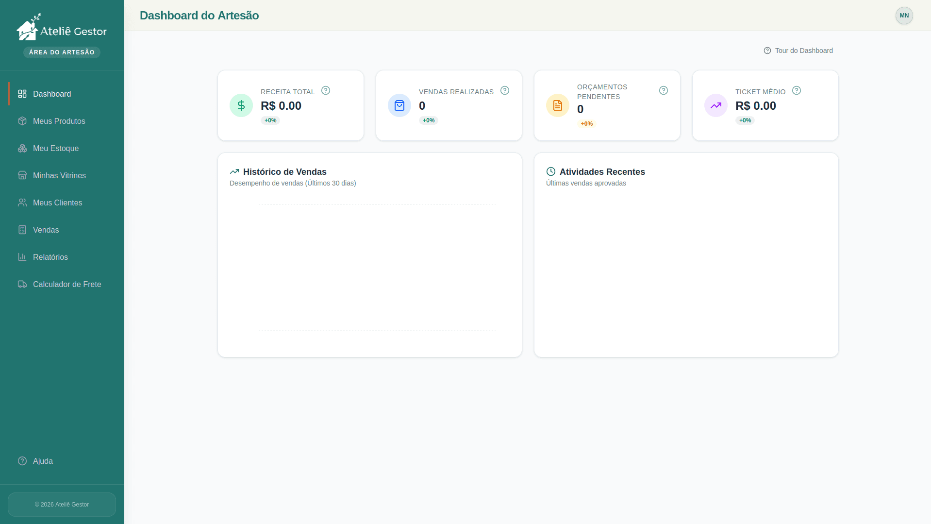Click the Calculador de Frete truck icon

tap(22, 284)
